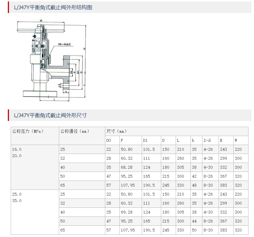Select the heading L/J47Y平衡角式截止阀外形结构图

[53, 8]
